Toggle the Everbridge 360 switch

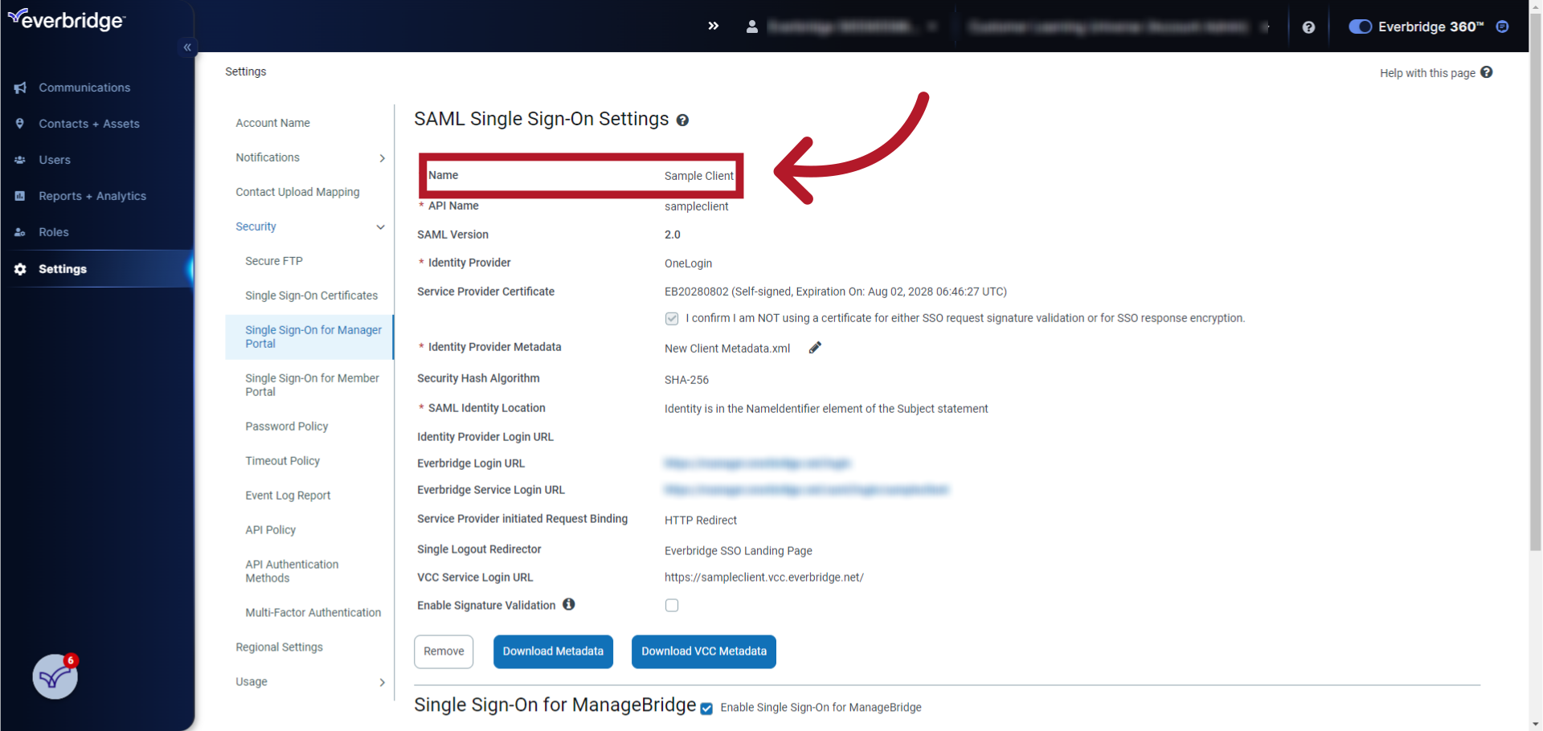tap(1360, 26)
